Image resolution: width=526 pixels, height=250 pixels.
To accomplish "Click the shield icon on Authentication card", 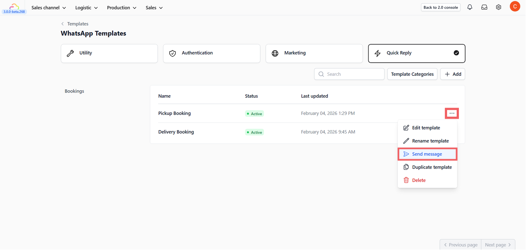I will point(173,53).
